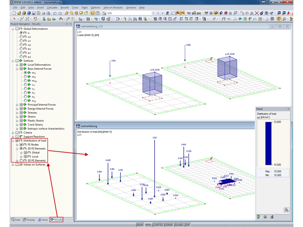This screenshot has height=227, width=303.
Task: Open the color scale tab icon in Panel
Action: click(x=259, y=217)
